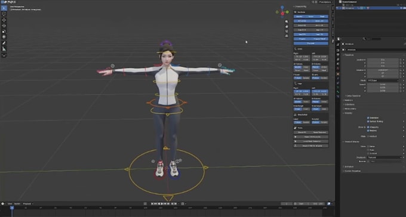Screen dimensions: 406x217
Task: Select the Annotate pencil tool
Action: 4,43
